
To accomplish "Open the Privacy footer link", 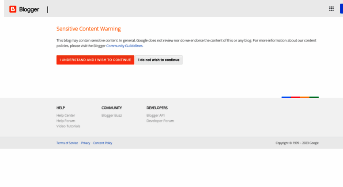I will pos(86,143).
